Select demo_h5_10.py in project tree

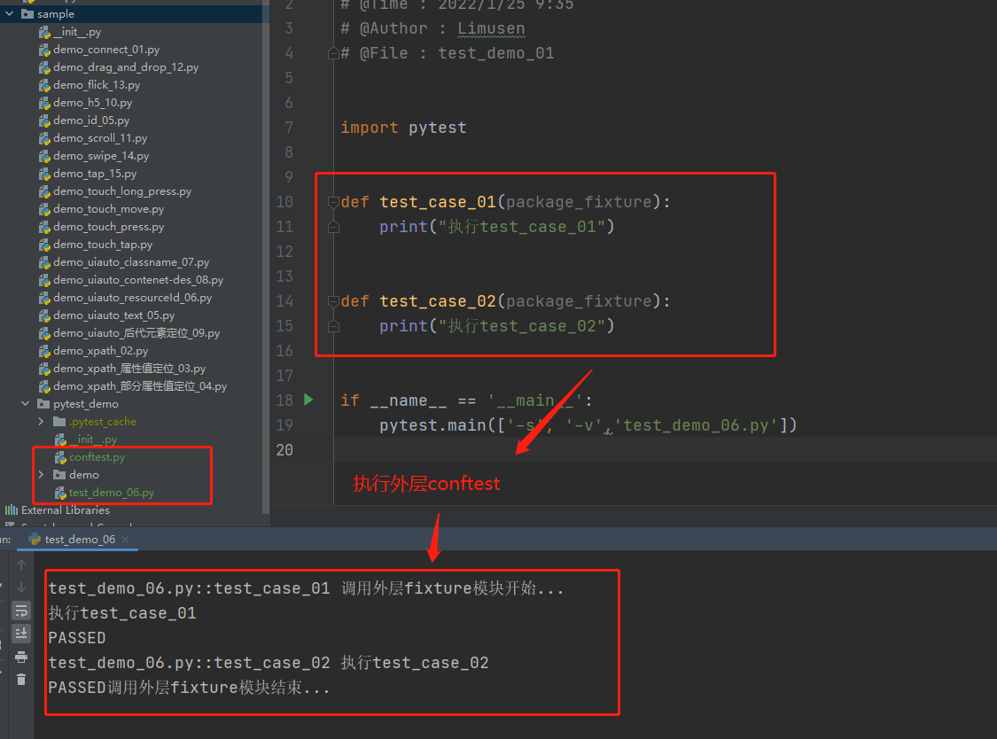[93, 103]
